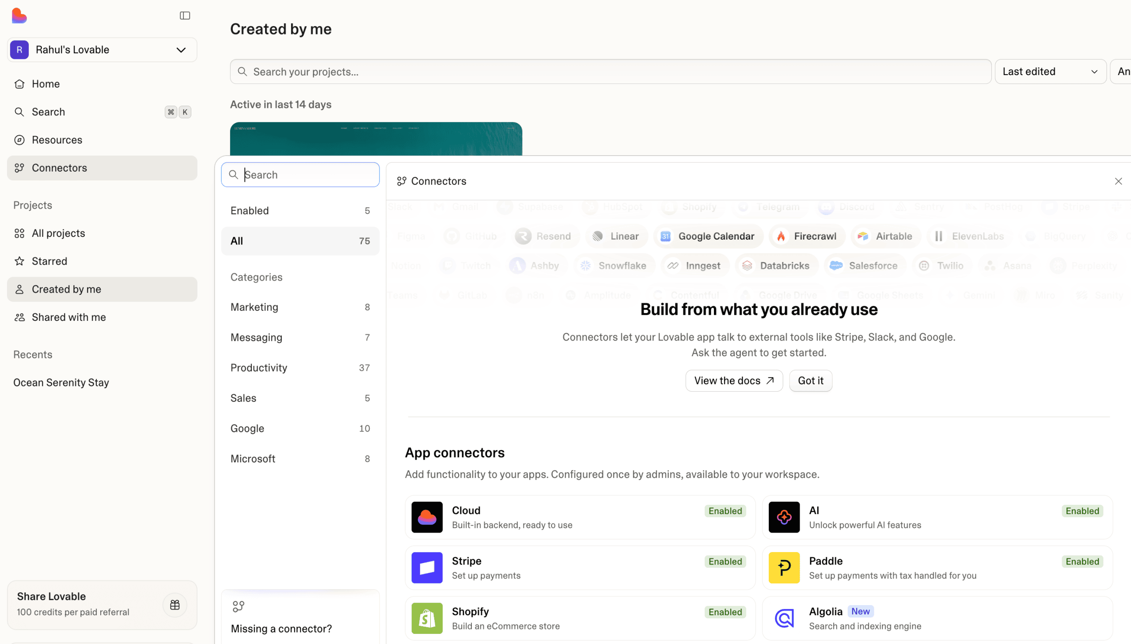Filter by Messaging category

tap(300, 338)
